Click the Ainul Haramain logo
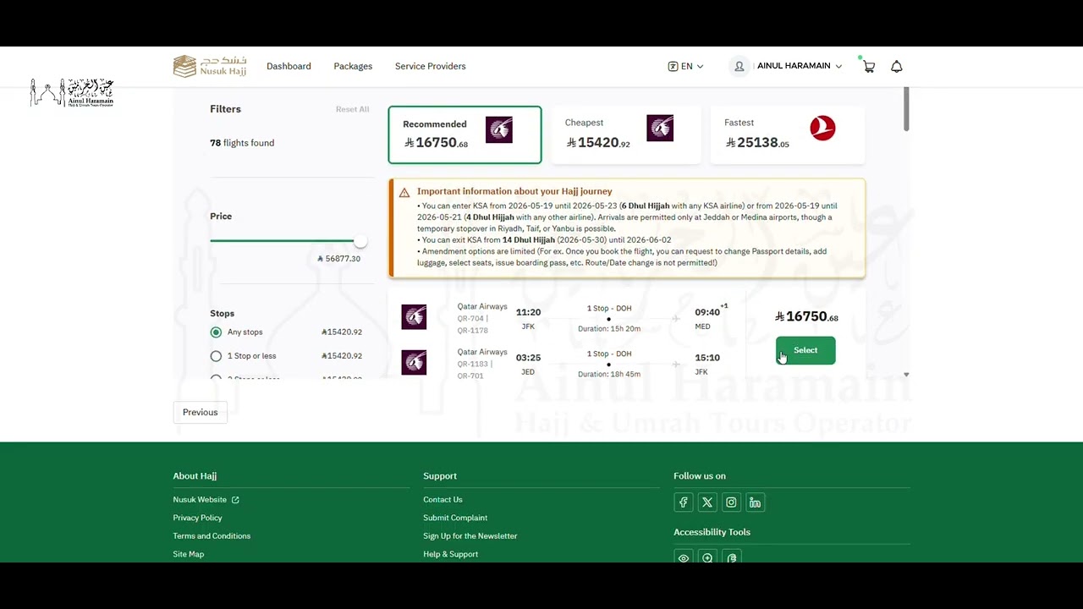Screen dimensions: 1083x609 72,92
